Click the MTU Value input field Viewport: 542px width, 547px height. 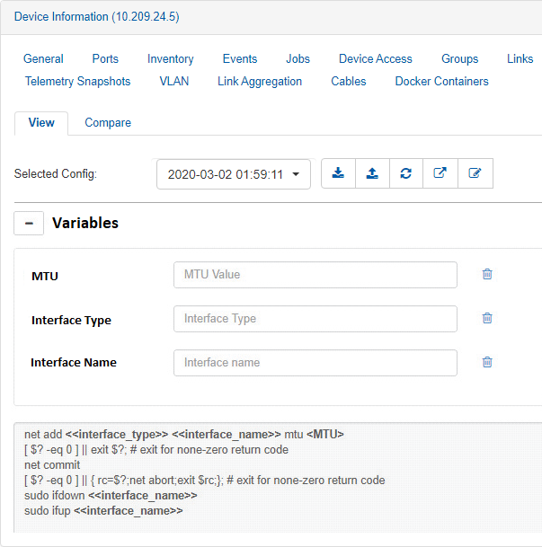315,275
